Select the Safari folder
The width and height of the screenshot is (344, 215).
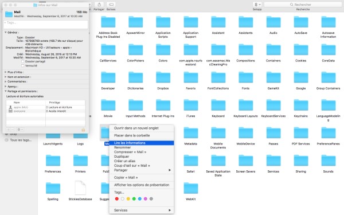click(x=191, y=161)
